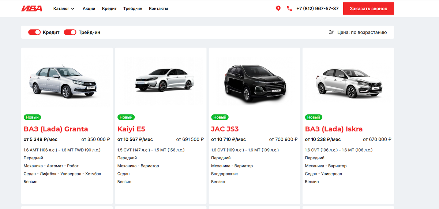The height and width of the screenshot is (209, 439).
Task: Click the Новый badge on JAC JS3 card
Action: (219, 117)
